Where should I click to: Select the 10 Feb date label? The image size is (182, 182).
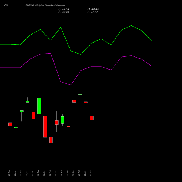79,173
